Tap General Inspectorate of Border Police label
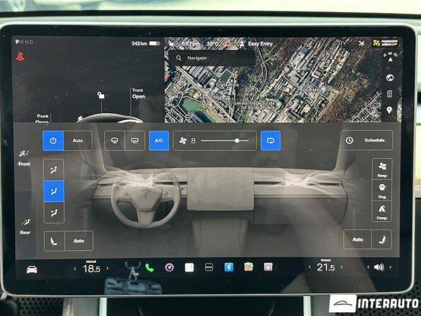The width and height of the screenshot is (421, 316). [x=254, y=106]
